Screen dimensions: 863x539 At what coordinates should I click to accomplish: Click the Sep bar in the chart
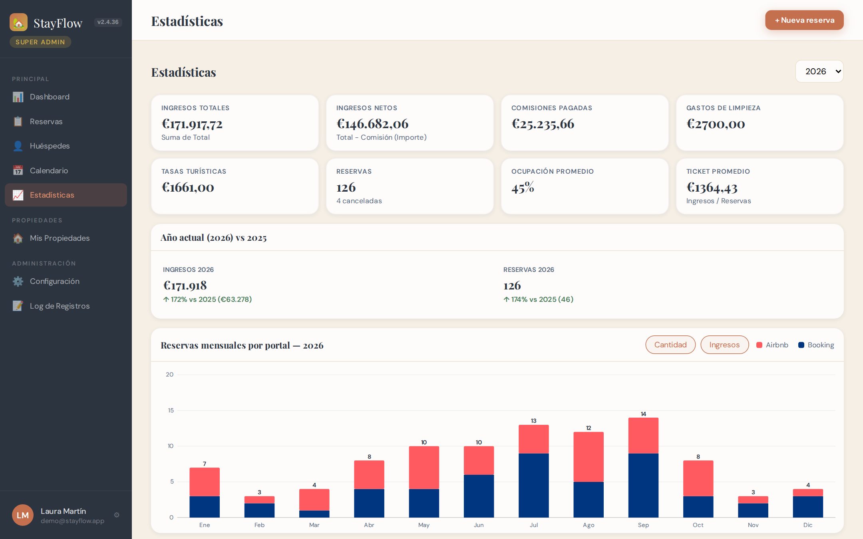click(x=643, y=467)
